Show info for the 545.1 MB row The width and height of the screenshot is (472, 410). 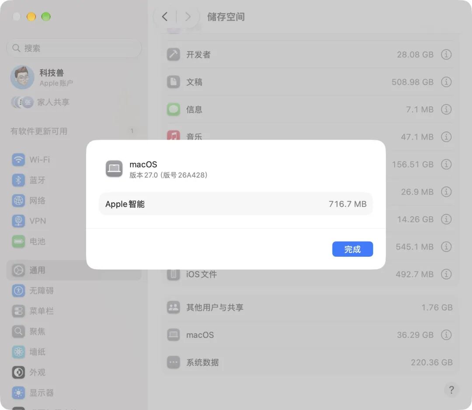[x=446, y=247]
